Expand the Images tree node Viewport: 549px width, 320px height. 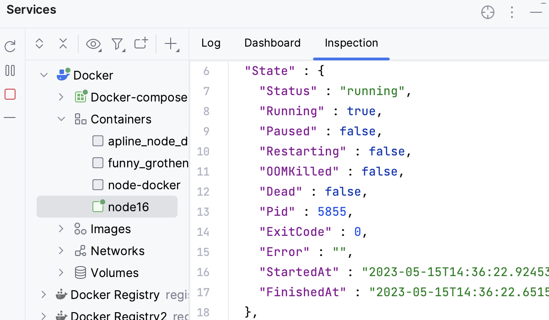(61, 229)
